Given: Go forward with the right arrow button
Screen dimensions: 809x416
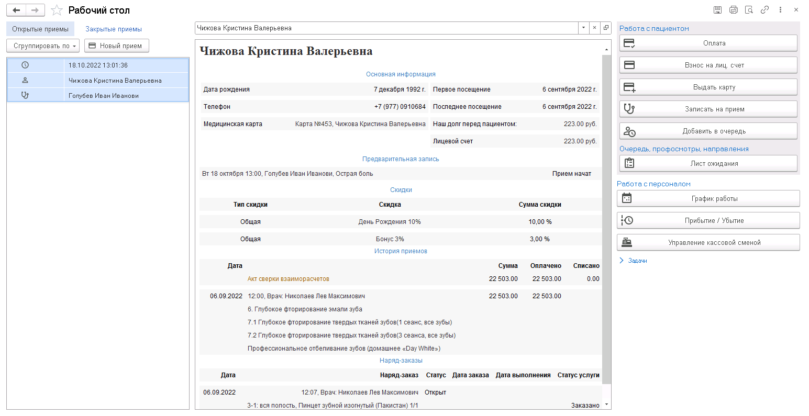Looking at the screenshot, I should 35,10.
